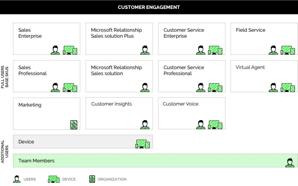This screenshot has height=186, width=298.
Task: Click the Device label text
Action: coord(26,142)
